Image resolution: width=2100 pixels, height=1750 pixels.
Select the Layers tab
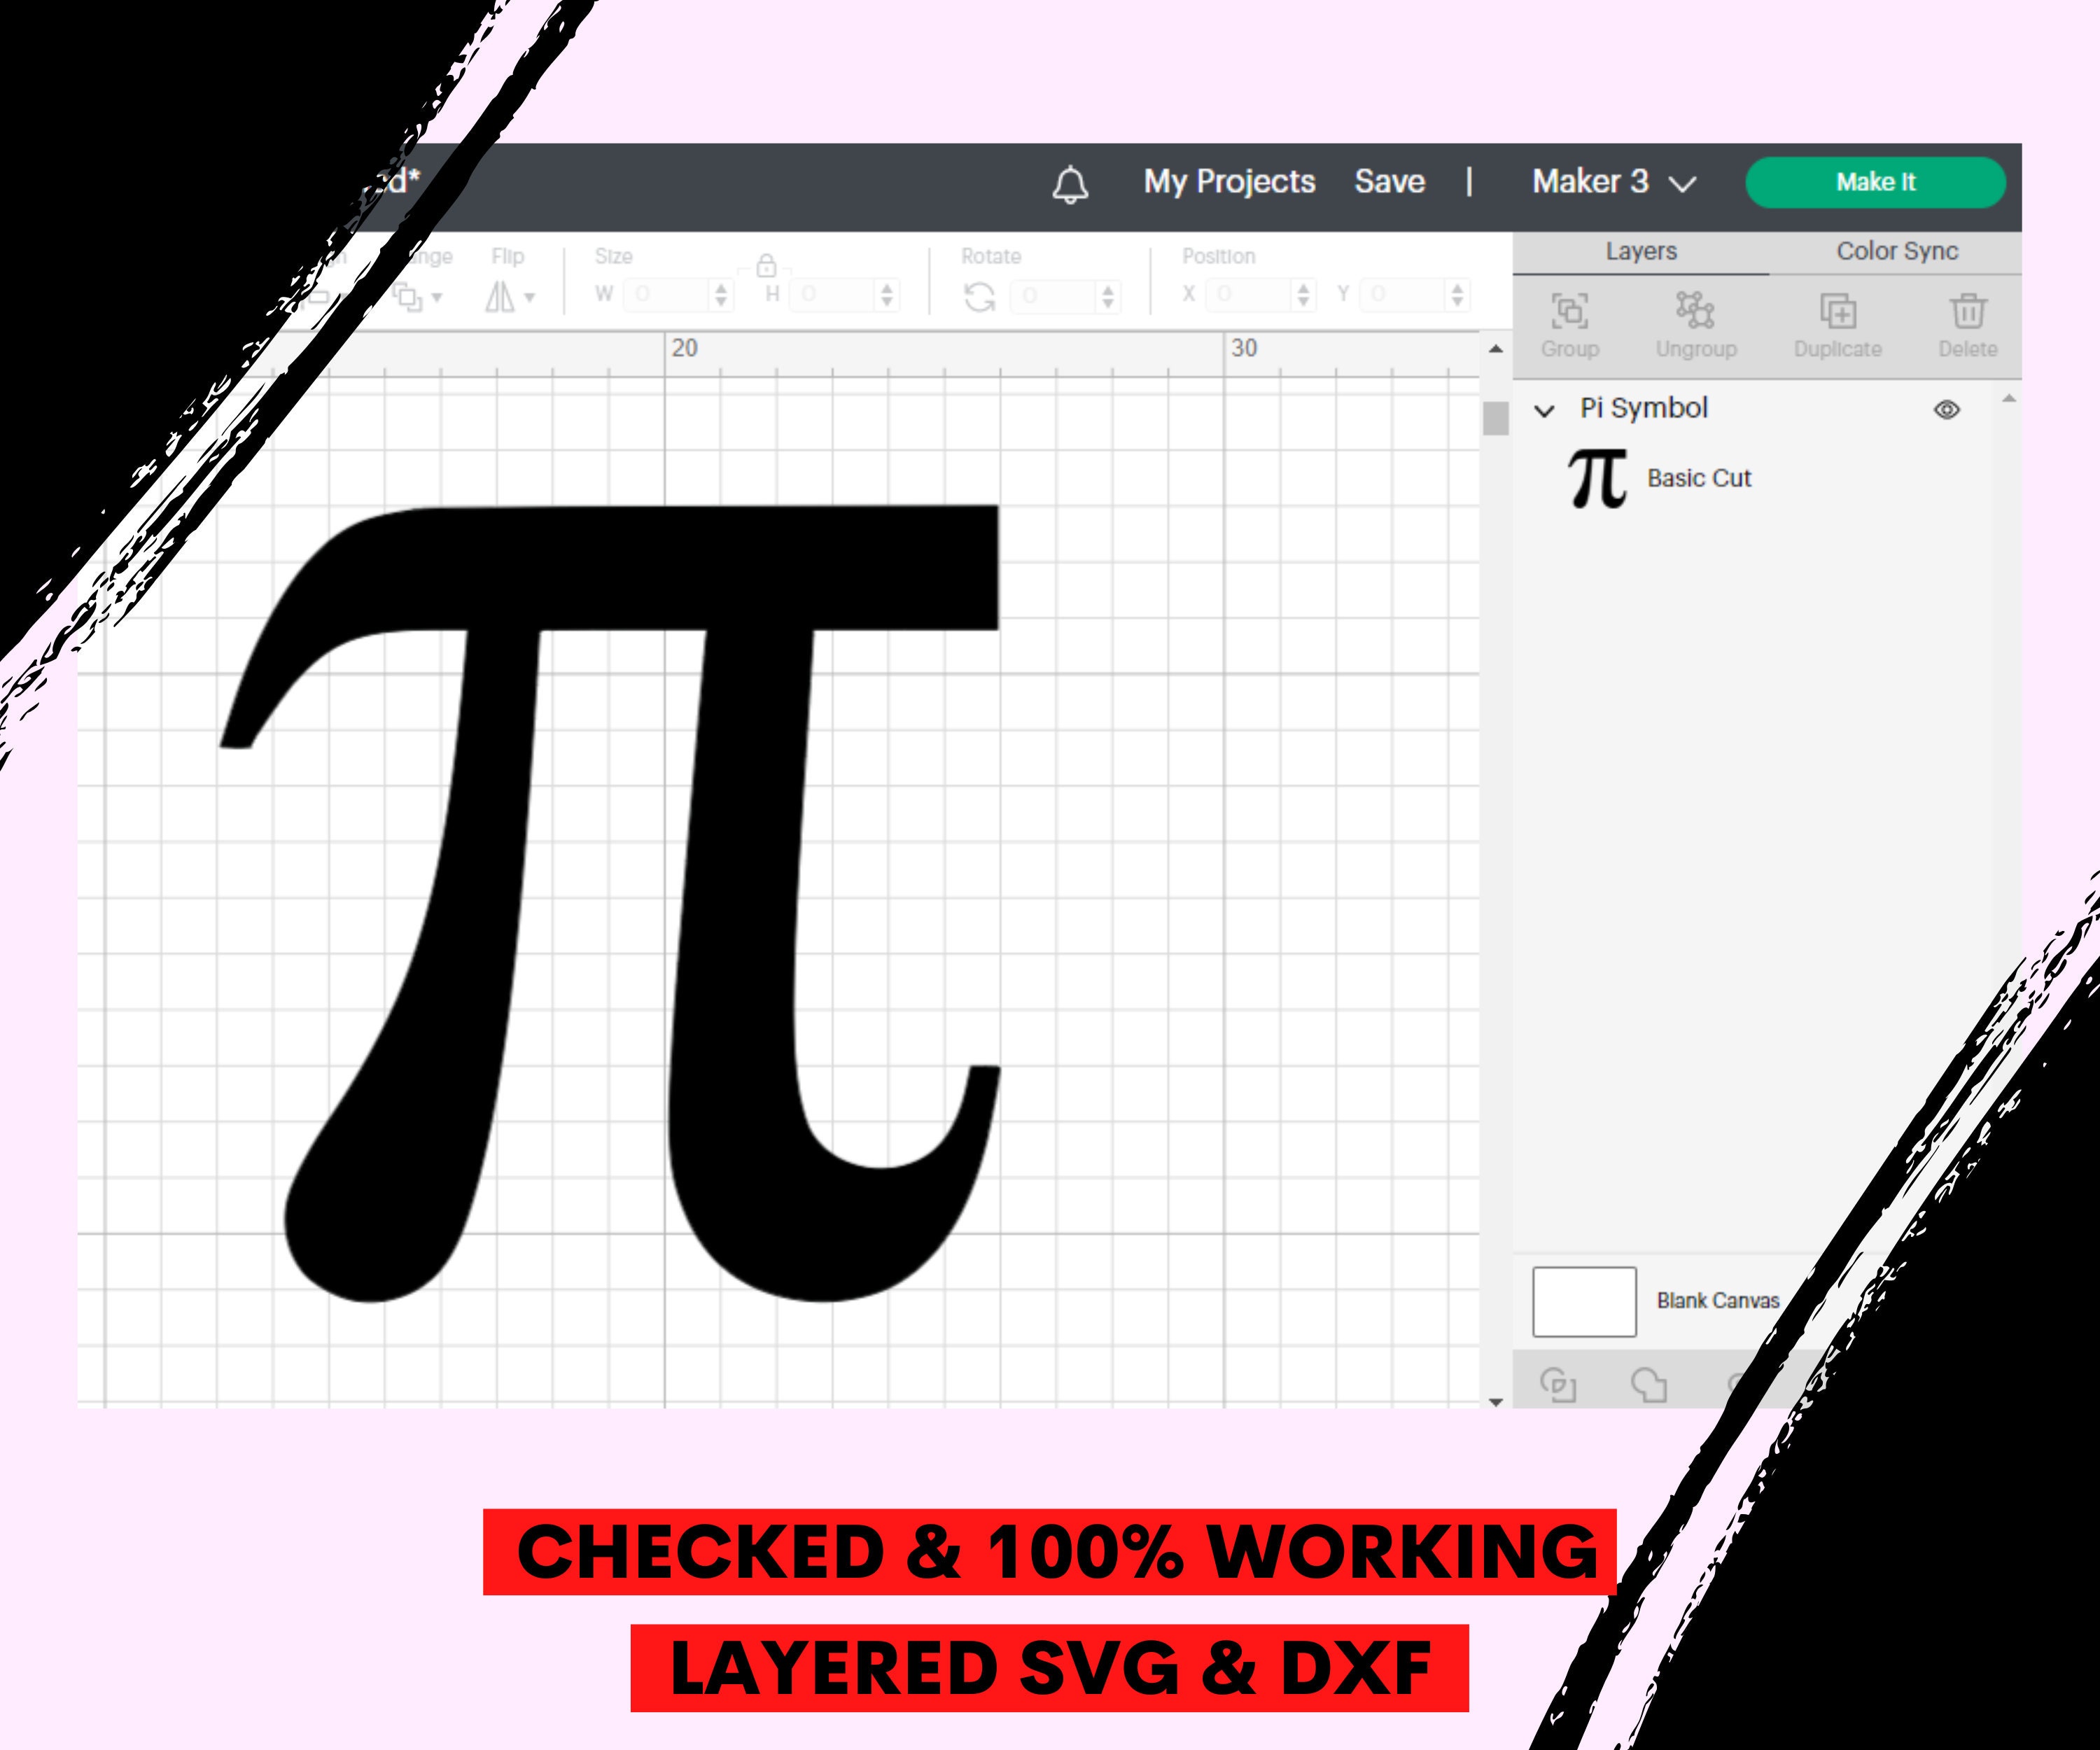1641,252
